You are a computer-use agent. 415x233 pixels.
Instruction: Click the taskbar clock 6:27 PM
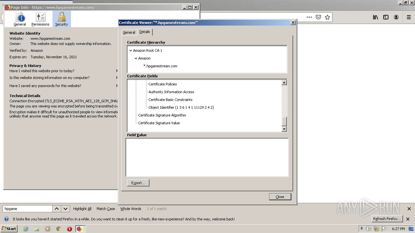(x=398, y=229)
